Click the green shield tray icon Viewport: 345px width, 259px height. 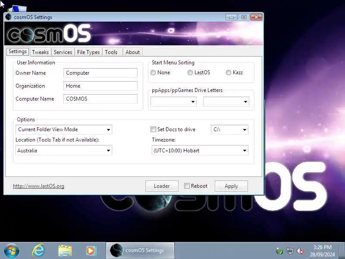coord(279,251)
